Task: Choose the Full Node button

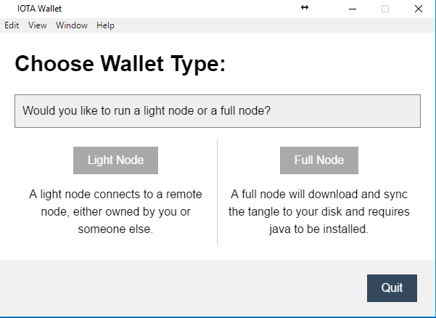Action: 319,160
